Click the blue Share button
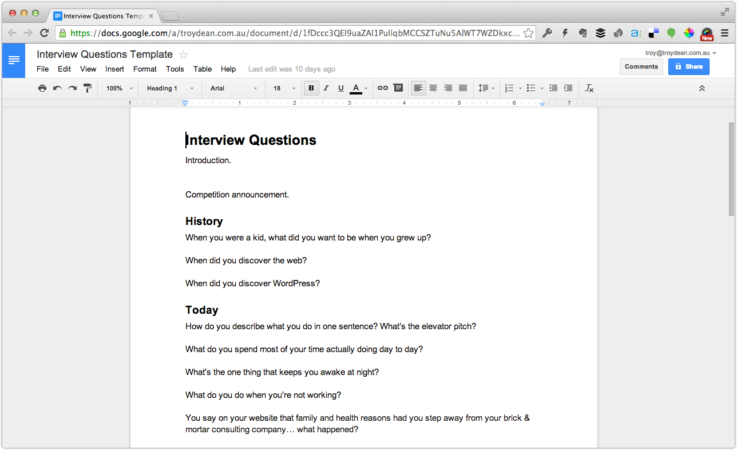The width and height of the screenshot is (737, 450). tap(689, 66)
